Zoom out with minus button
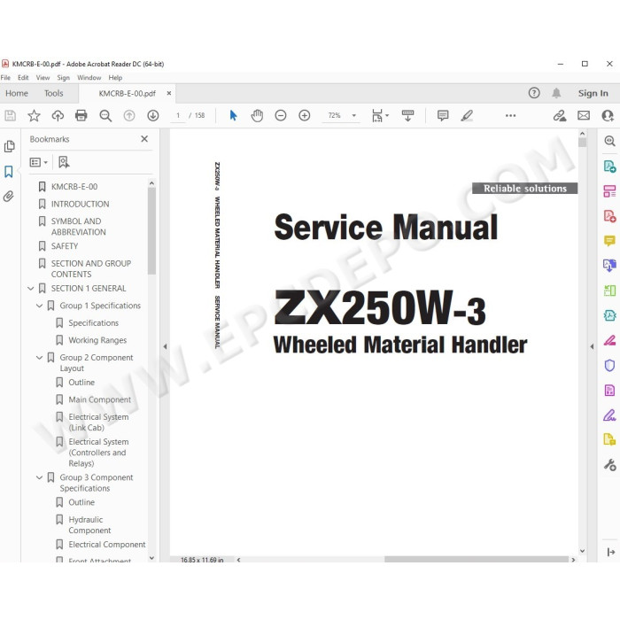Image resolution: width=620 pixels, height=620 pixels. click(x=281, y=115)
